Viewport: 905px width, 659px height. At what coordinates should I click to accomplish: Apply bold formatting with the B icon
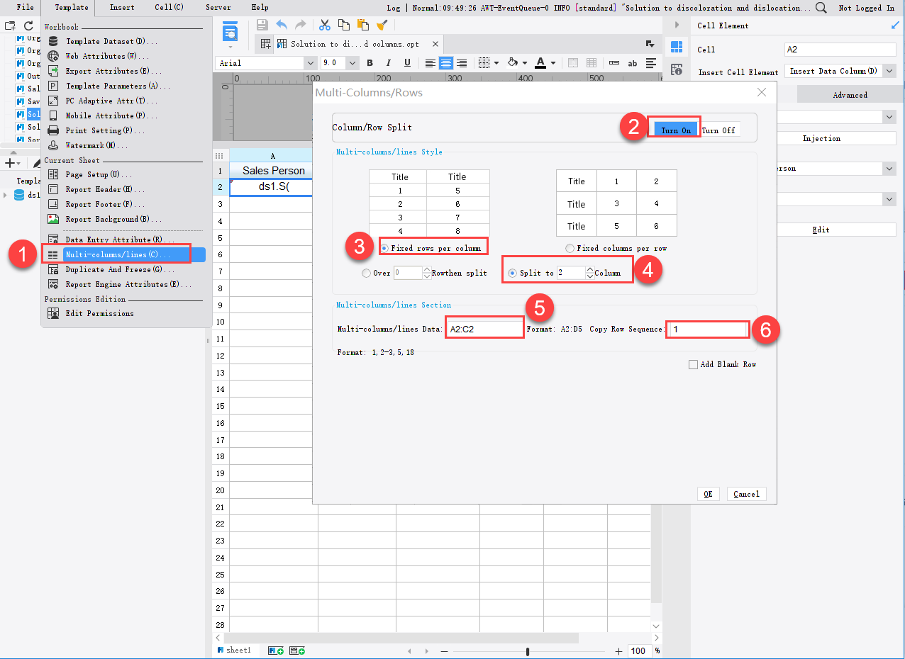370,63
